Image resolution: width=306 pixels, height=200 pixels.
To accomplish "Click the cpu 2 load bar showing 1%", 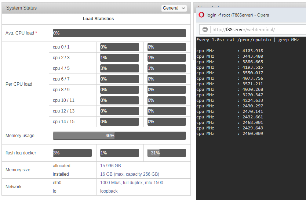I will (x=120, y=58).
